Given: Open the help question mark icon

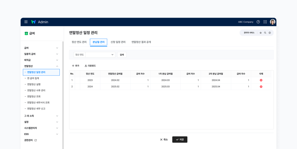Looking at the screenshot, I should [258, 22].
